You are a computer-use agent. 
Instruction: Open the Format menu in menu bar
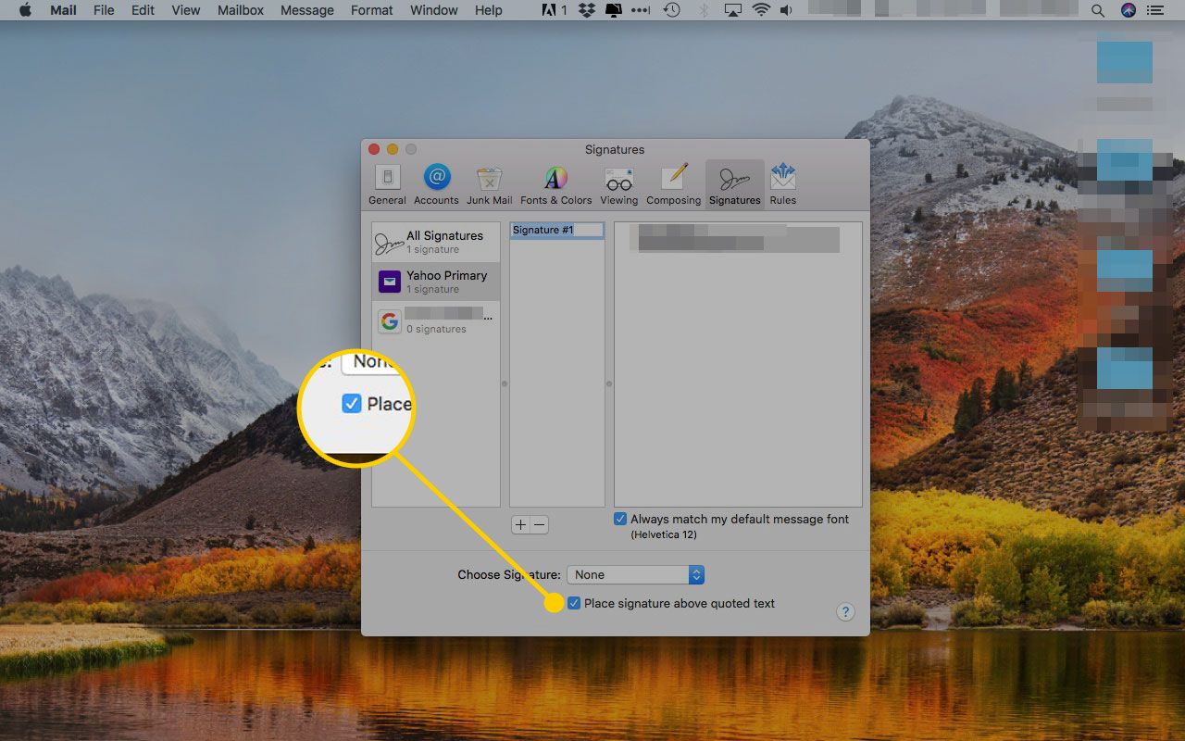pyautogui.click(x=371, y=10)
